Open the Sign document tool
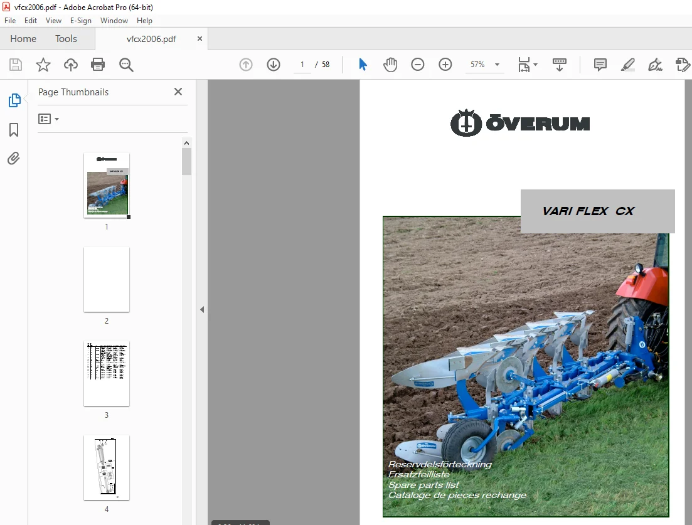692x525 pixels. [655, 65]
